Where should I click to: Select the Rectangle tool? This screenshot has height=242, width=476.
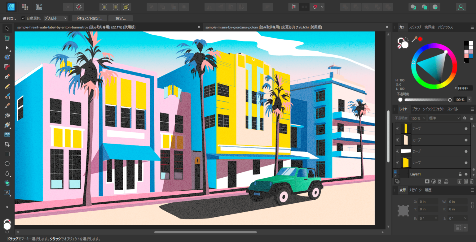(7, 154)
